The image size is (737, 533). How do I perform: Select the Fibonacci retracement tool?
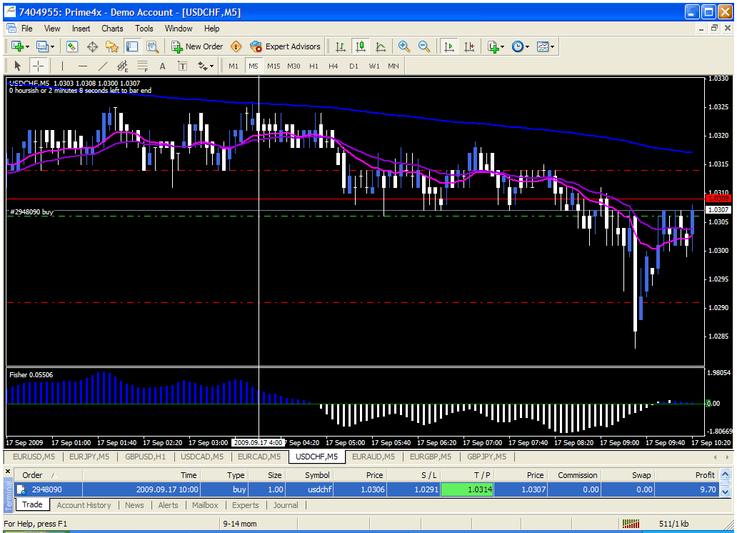pos(142,66)
